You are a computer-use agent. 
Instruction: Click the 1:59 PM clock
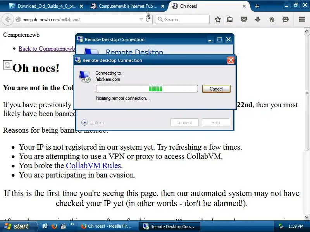(296, 226)
